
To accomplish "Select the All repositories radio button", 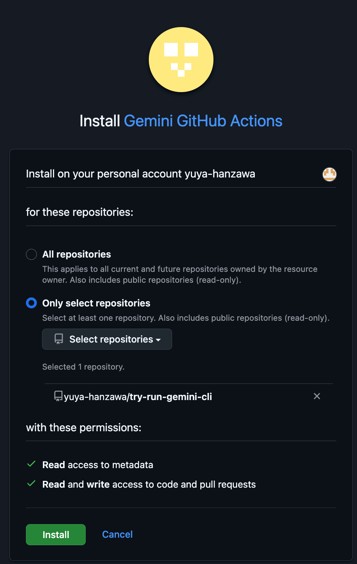I will [x=31, y=254].
